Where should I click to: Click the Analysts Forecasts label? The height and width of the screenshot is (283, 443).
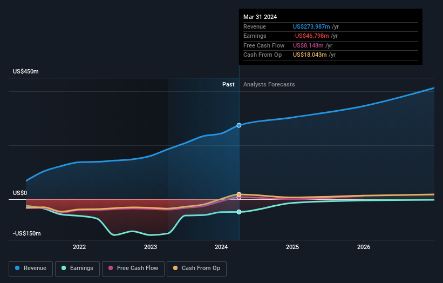coord(269,85)
